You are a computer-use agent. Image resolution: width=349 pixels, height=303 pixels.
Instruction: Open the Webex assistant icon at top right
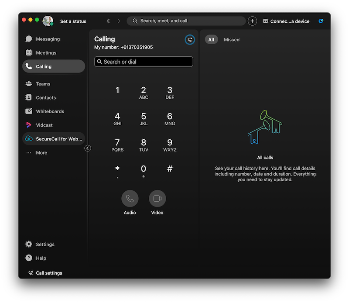321,21
